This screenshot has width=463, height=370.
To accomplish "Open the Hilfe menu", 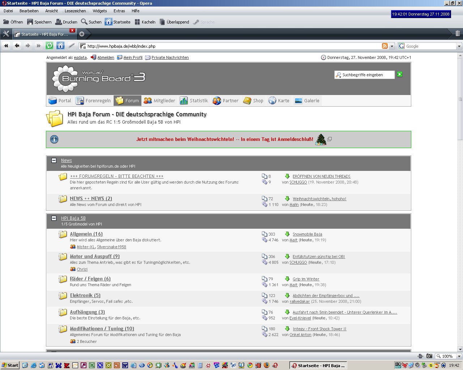I will (136, 11).
